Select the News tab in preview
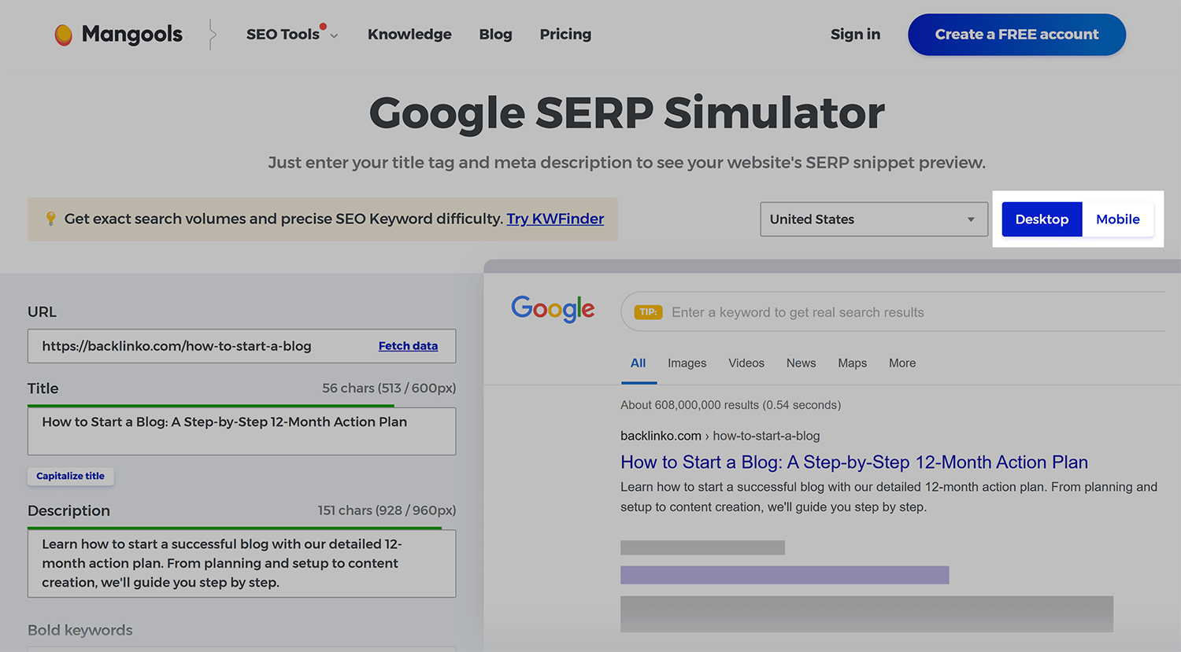The width and height of the screenshot is (1181, 652). pyautogui.click(x=801, y=363)
